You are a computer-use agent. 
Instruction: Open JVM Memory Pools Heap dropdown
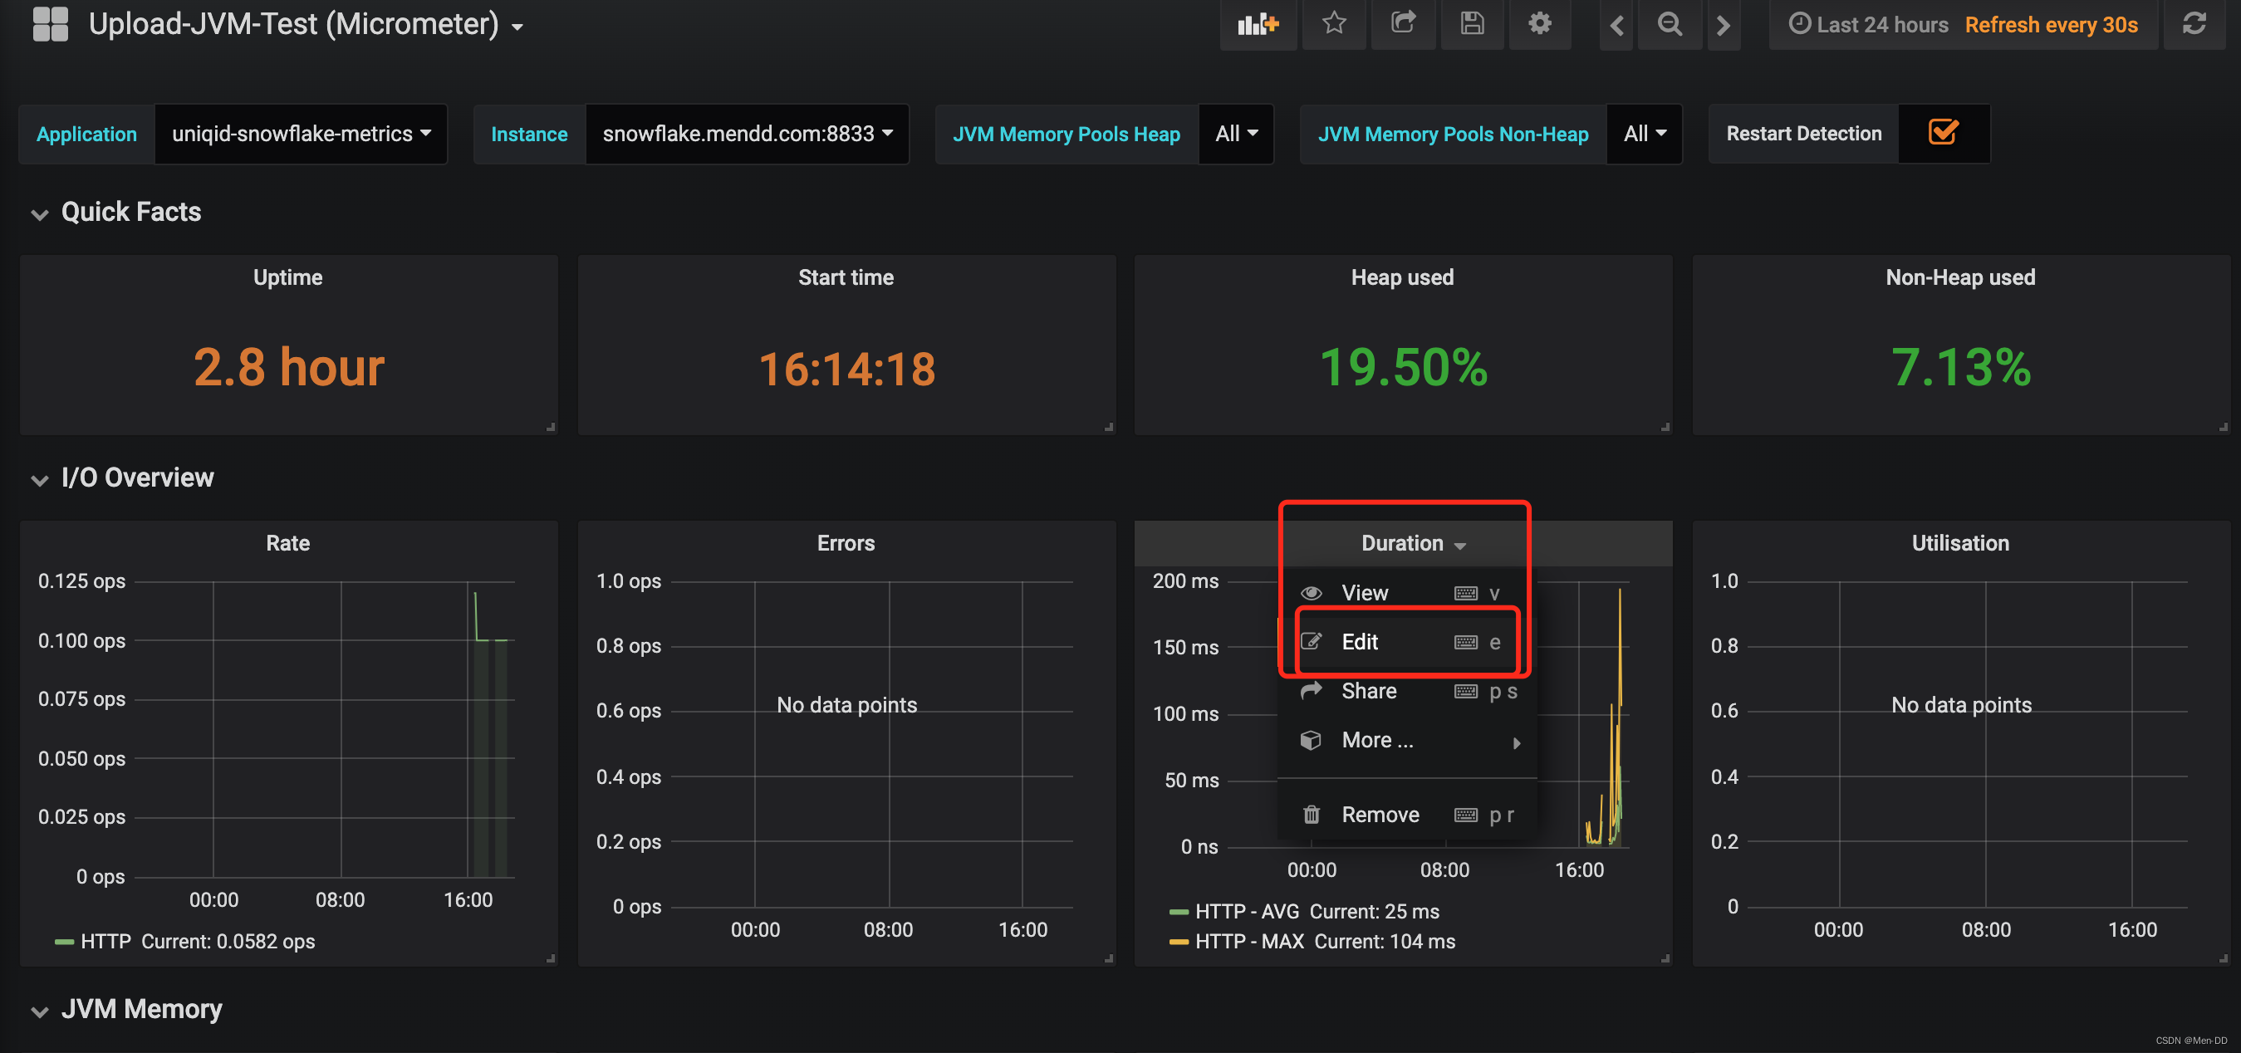[x=1235, y=134]
